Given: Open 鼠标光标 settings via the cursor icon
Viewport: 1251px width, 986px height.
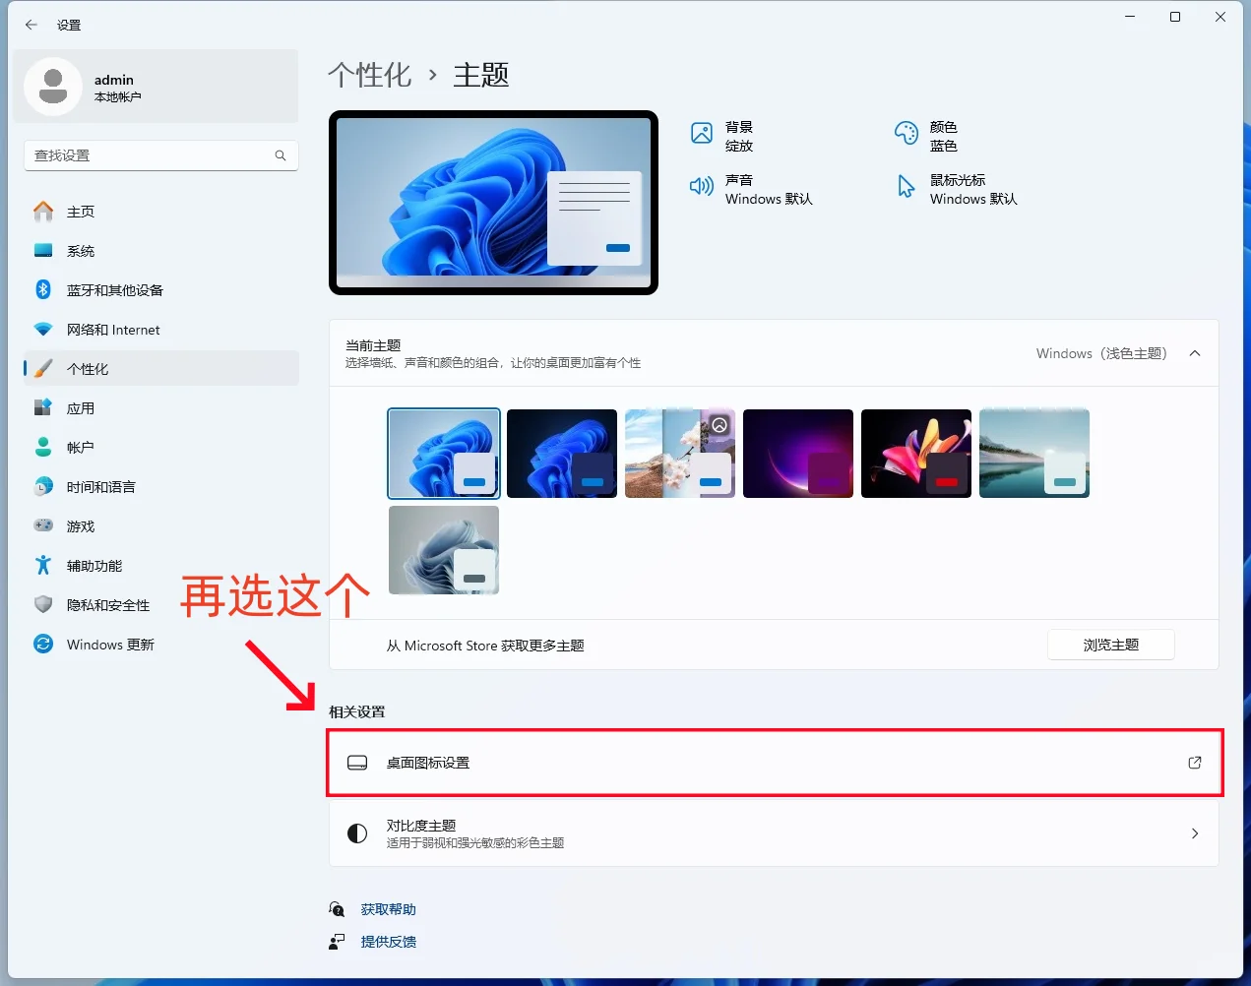Looking at the screenshot, I should tap(906, 187).
